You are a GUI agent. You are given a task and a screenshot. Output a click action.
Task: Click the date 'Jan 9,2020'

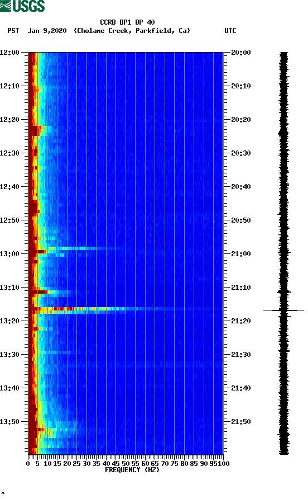tap(47, 31)
